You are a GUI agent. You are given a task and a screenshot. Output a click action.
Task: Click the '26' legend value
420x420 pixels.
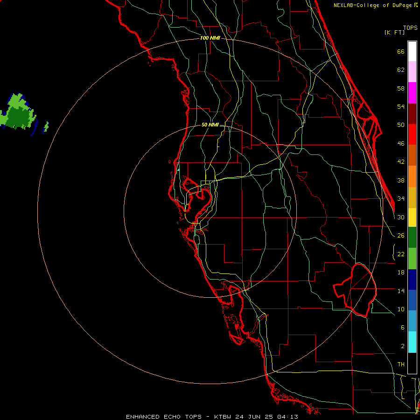(x=401, y=236)
